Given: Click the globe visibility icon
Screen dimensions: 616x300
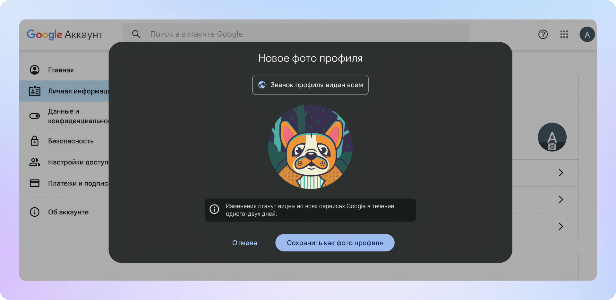Looking at the screenshot, I should (x=262, y=85).
